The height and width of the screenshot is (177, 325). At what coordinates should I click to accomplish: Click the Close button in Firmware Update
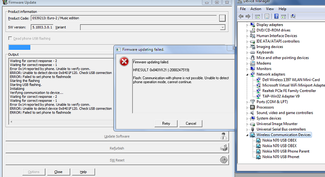click(x=58, y=172)
